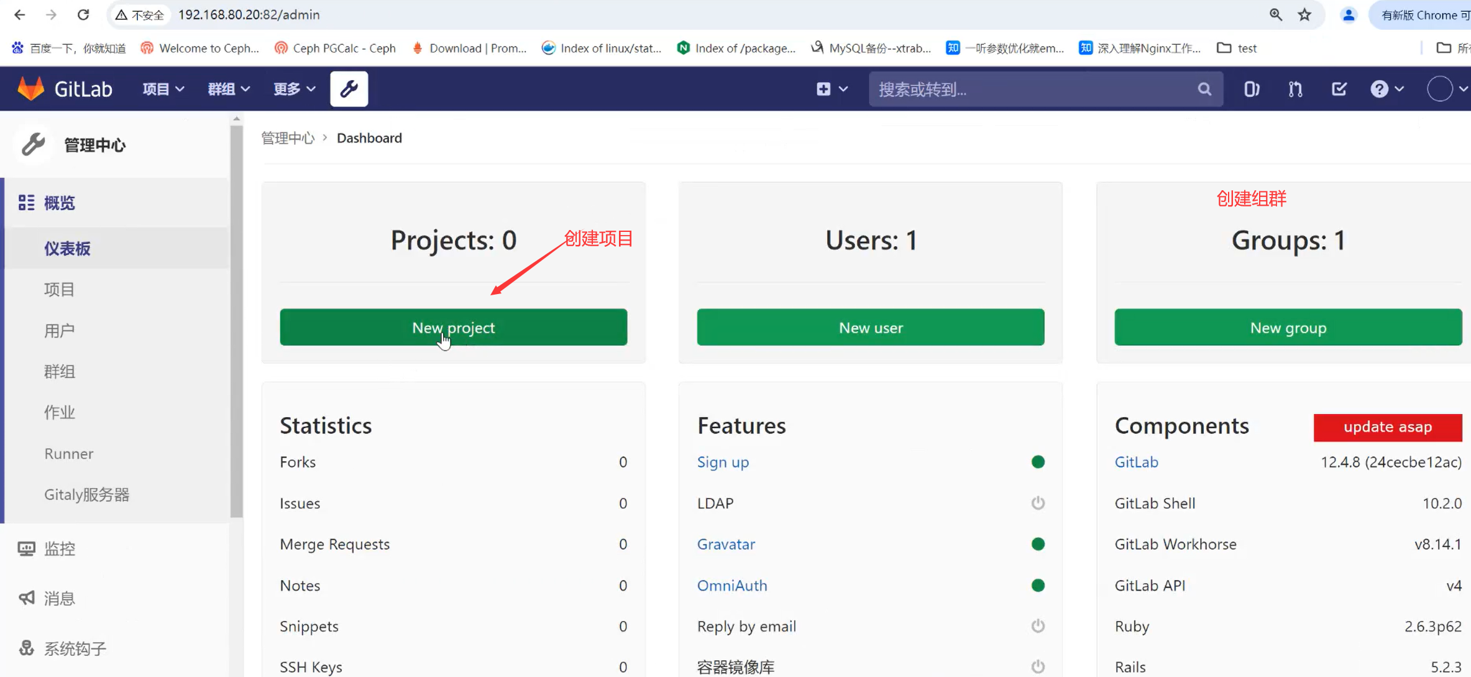Click LDAP power status indicator
This screenshot has width=1471, height=677.
[x=1038, y=502]
